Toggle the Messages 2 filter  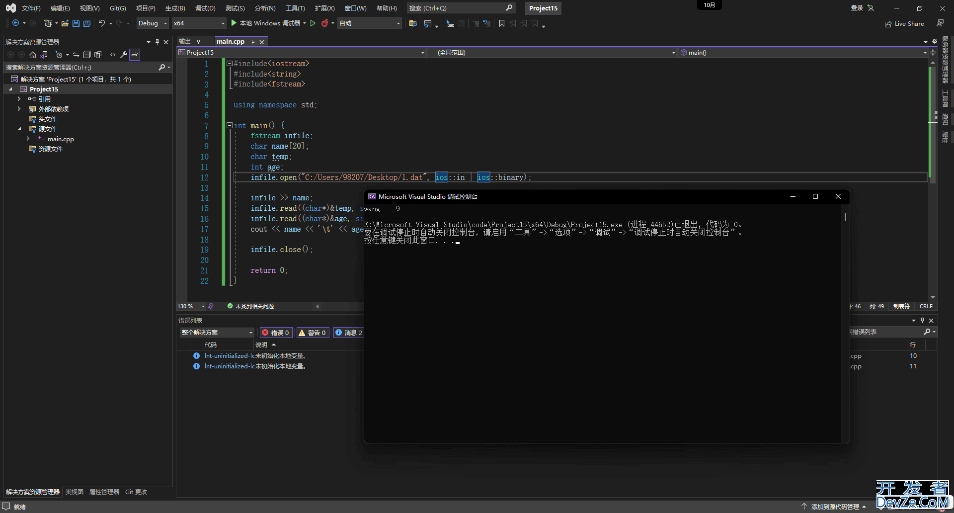pos(349,333)
